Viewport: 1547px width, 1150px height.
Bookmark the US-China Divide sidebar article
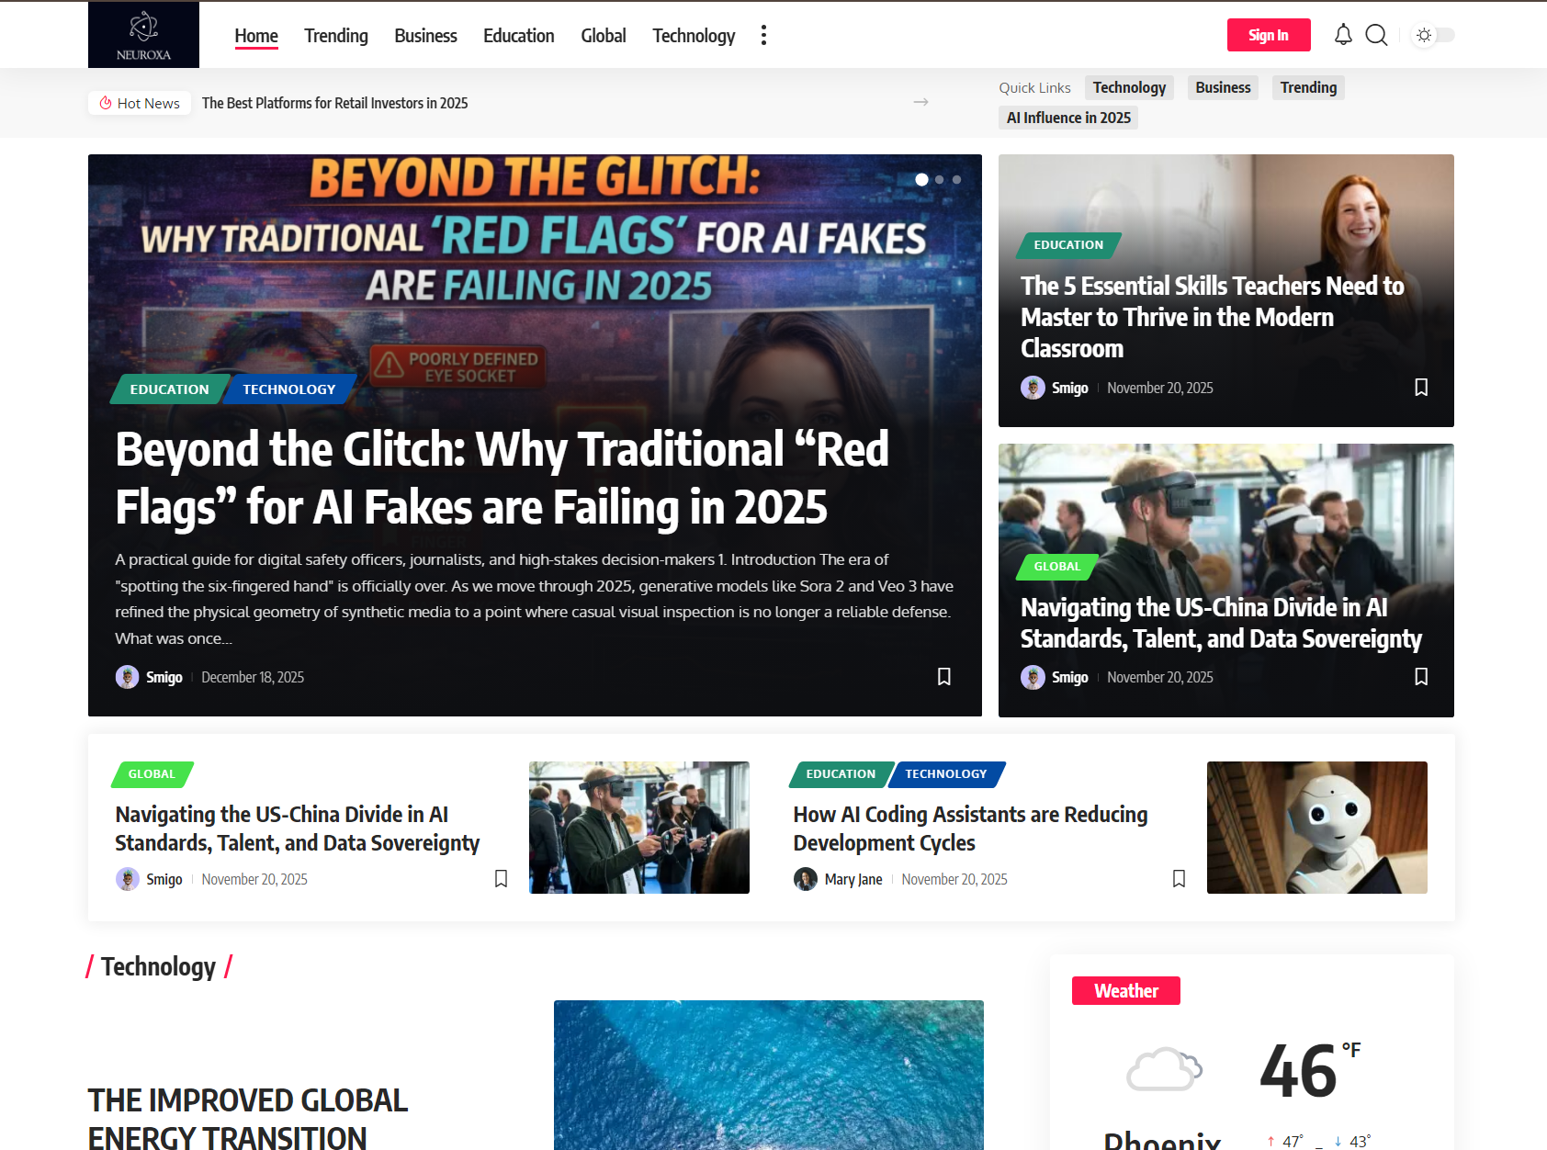[1421, 677]
